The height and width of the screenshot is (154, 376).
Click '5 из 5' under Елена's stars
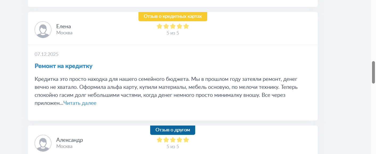173,33
